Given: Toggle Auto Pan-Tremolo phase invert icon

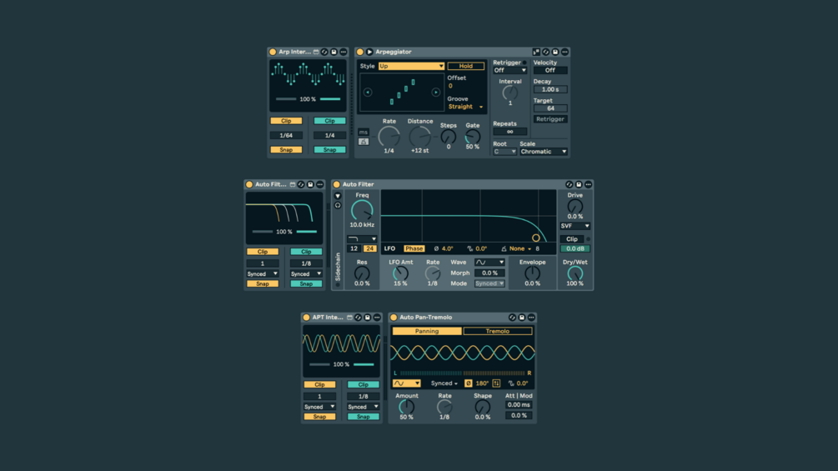Looking at the screenshot, I should coord(469,383).
